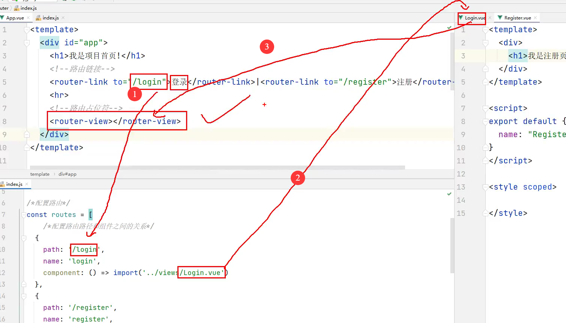The image size is (566, 323).
Task: Collapse <script> block in Register.vue
Action: tap(485, 108)
